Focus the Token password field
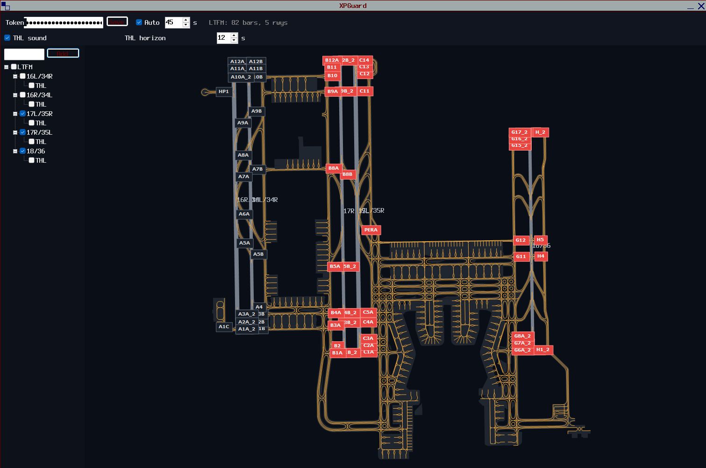The width and height of the screenshot is (706, 468). (64, 22)
